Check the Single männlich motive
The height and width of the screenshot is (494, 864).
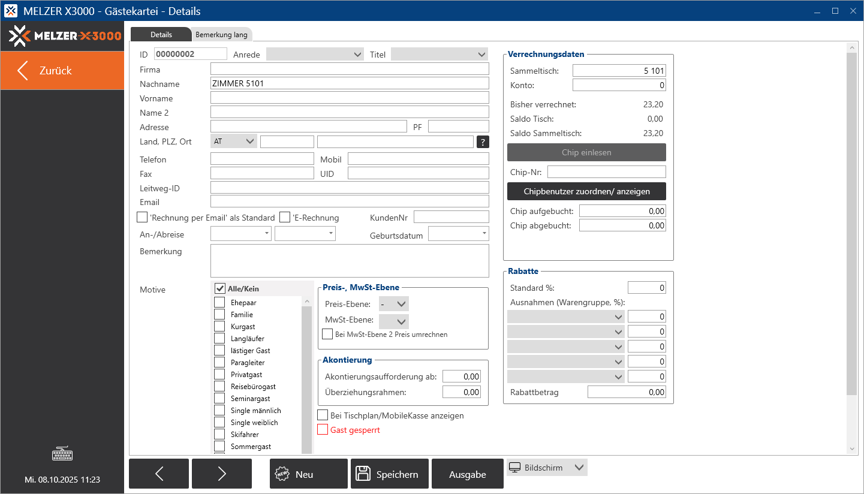[219, 410]
